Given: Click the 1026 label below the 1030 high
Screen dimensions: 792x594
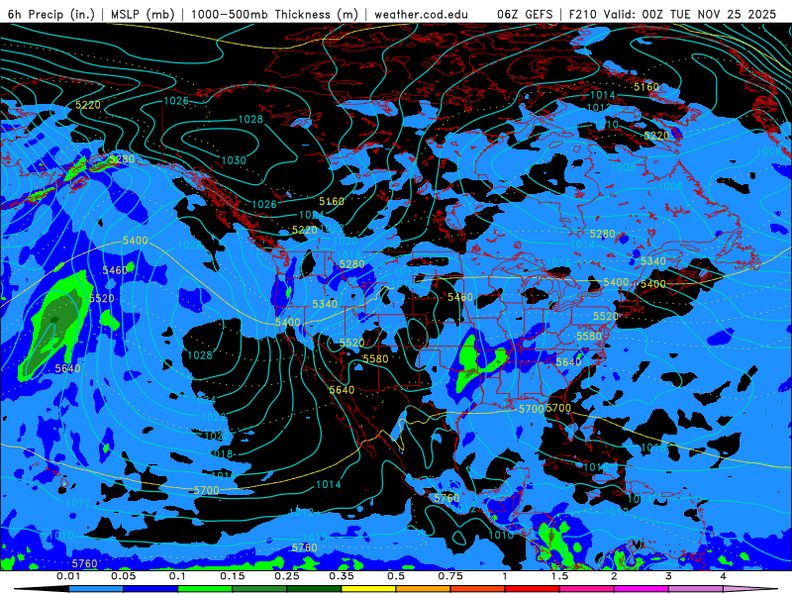Looking at the screenshot, I should 264,204.
